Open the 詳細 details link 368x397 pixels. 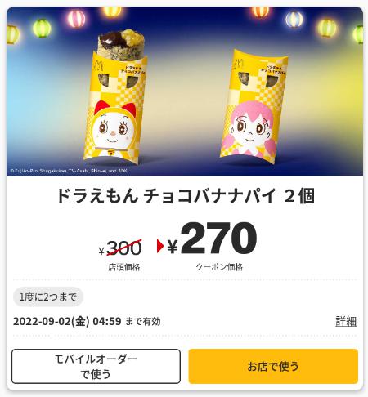[x=346, y=322]
